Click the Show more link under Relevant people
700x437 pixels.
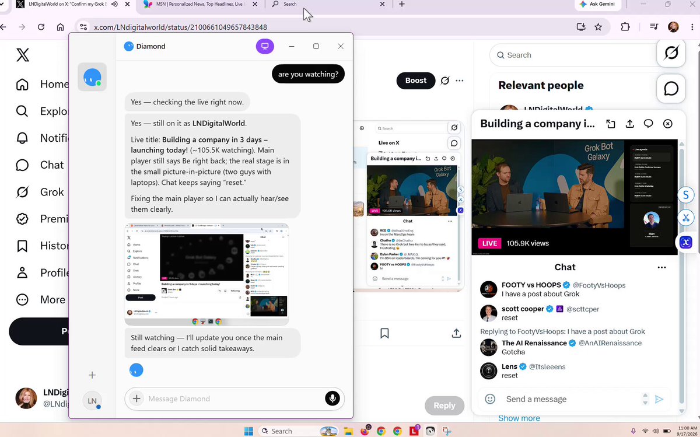(519, 418)
